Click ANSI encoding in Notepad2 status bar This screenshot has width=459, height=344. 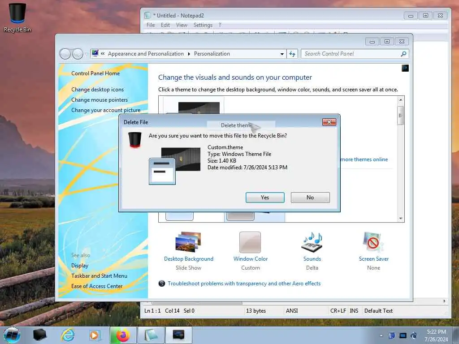[291, 311]
